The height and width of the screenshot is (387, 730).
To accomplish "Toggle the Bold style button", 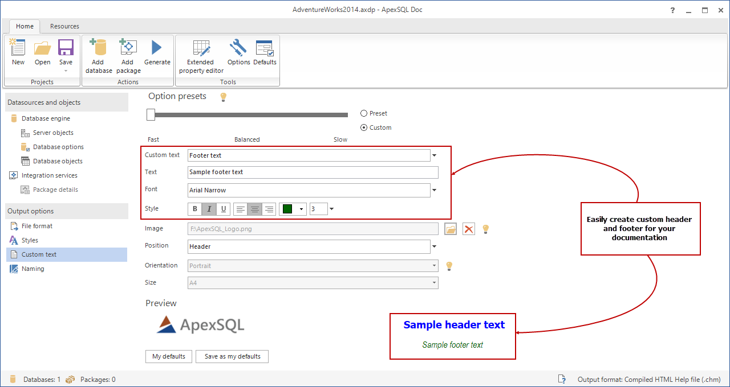I will (x=195, y=209).
